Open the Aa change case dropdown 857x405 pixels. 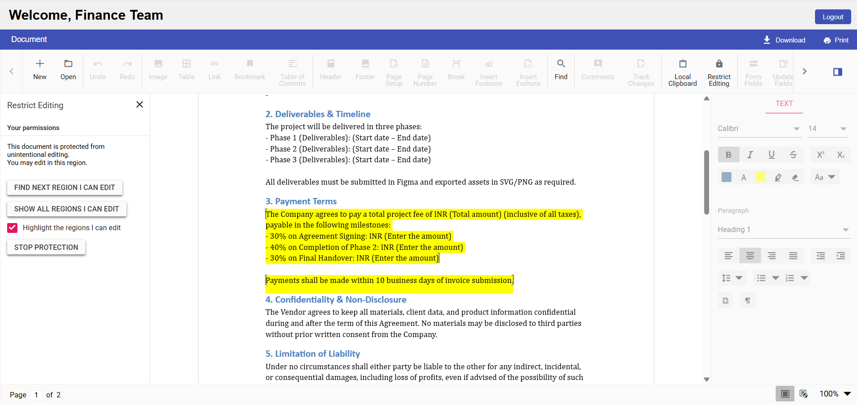pyautogui.click(x=825, y=177)
